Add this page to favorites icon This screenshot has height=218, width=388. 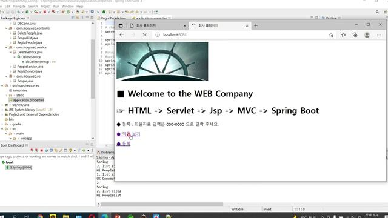tap(331, 35)
